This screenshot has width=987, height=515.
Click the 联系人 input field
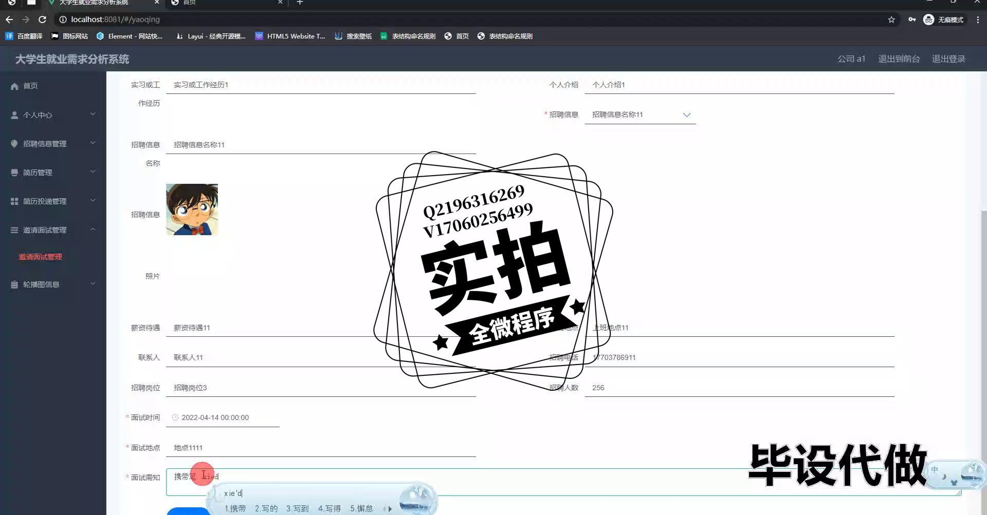pyautogui.click(x=321, y=357)
